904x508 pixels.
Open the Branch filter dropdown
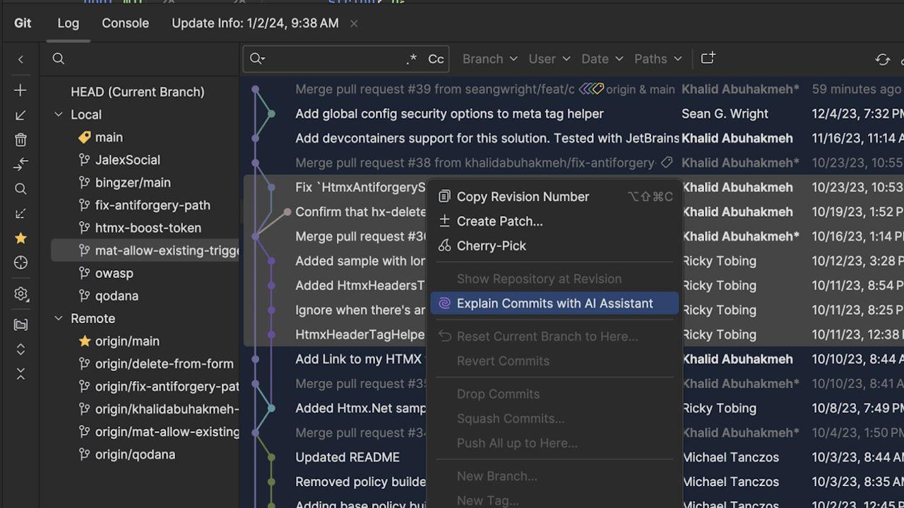click(489, 59)
